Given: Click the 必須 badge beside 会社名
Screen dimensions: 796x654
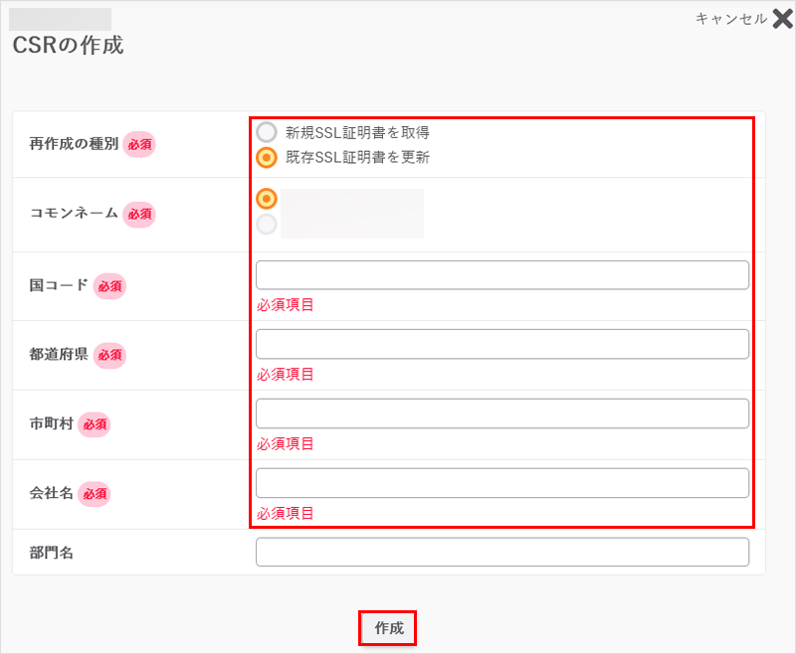Looking at the screenshot, I should tap(95, 494).
